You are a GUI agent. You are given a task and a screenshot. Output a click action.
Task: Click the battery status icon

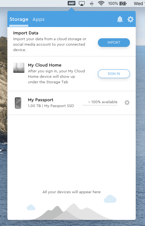click(x=123, y=3)
